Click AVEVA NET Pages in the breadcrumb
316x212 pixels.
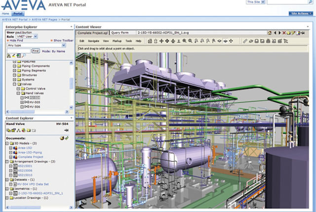coord(44,20)
